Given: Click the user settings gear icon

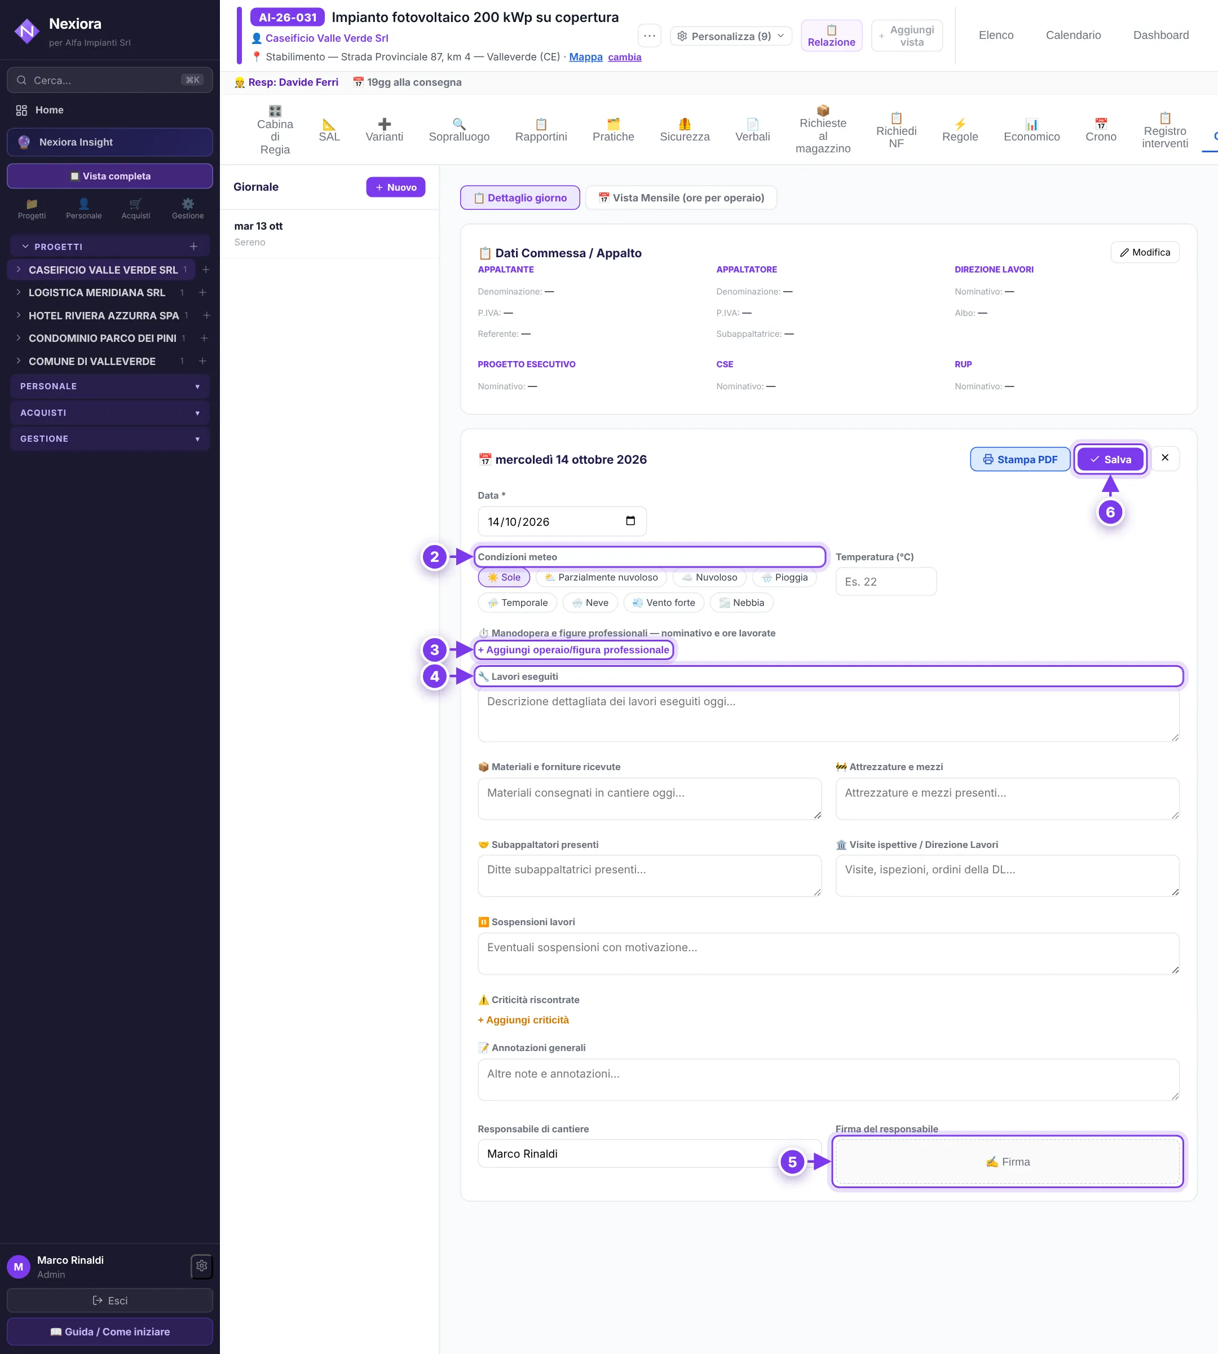Looking at the screenshot, I should point(201,1265).
